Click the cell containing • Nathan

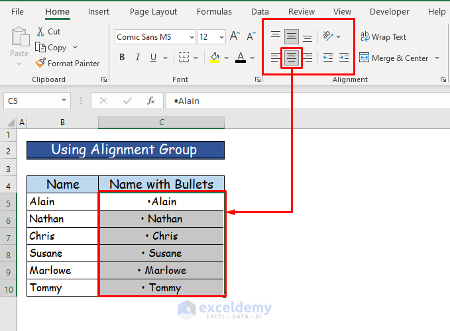pos(161,219)
